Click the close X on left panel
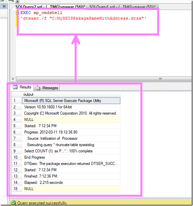The width and height of the screenshot is (193, 206). click(4, 6)
